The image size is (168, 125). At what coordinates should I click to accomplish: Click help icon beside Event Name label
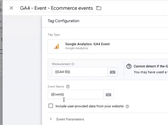click(68, 87)
